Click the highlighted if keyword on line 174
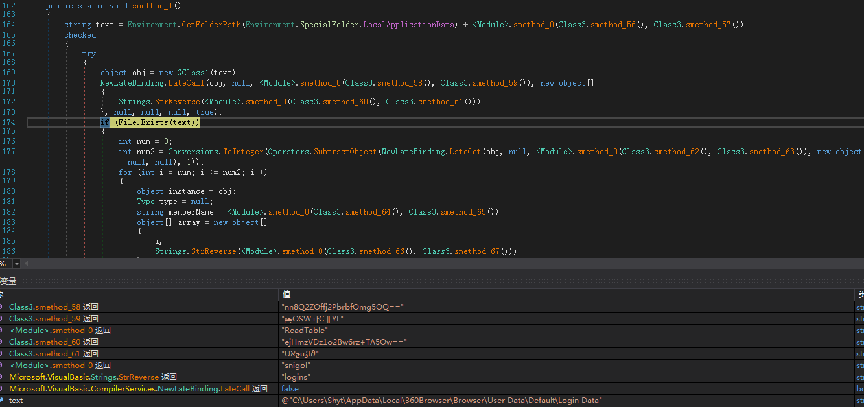Viewport: 864px width, 407px height. tap(104, 122)
